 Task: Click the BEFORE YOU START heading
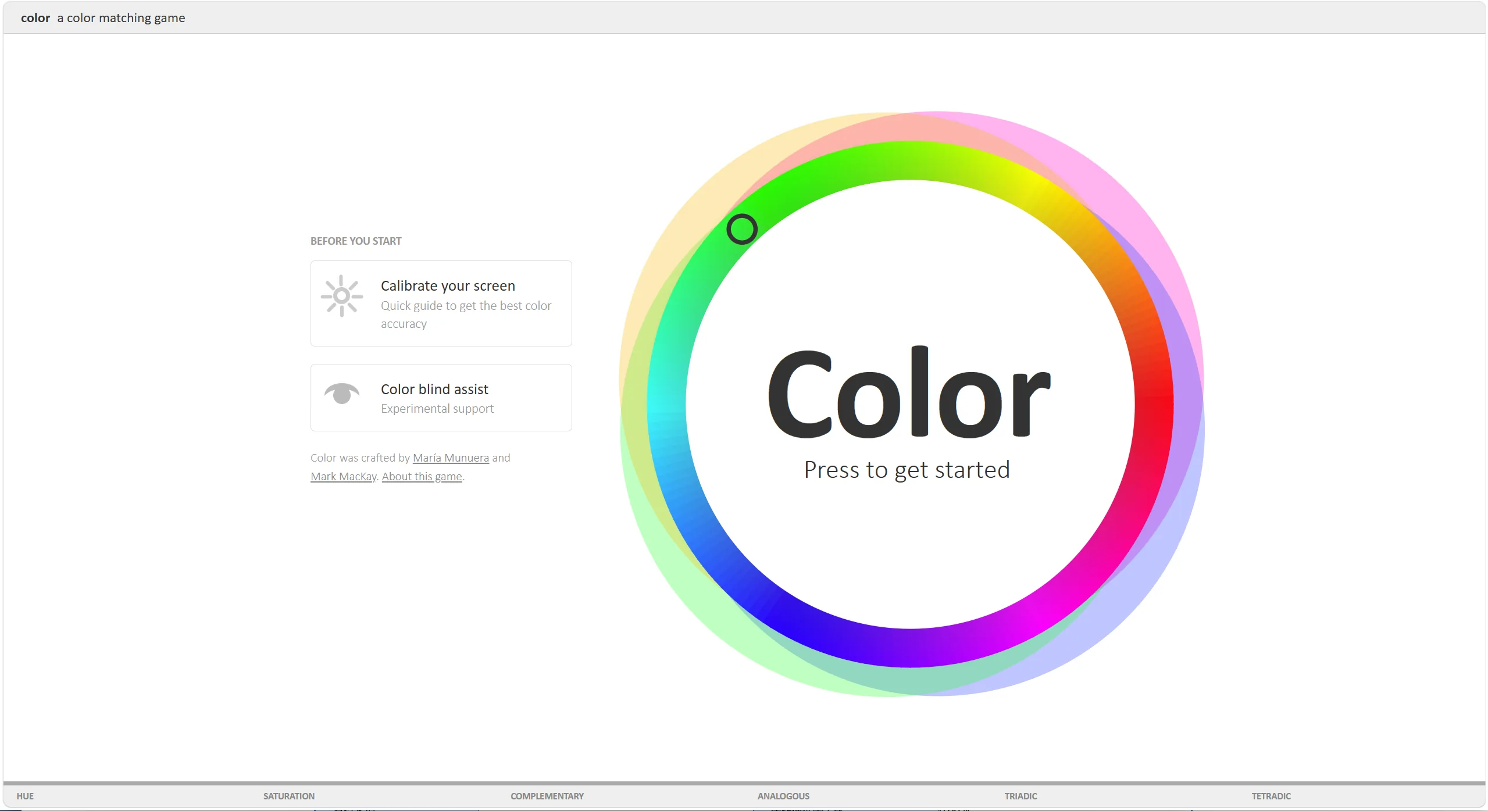(356, 241)
